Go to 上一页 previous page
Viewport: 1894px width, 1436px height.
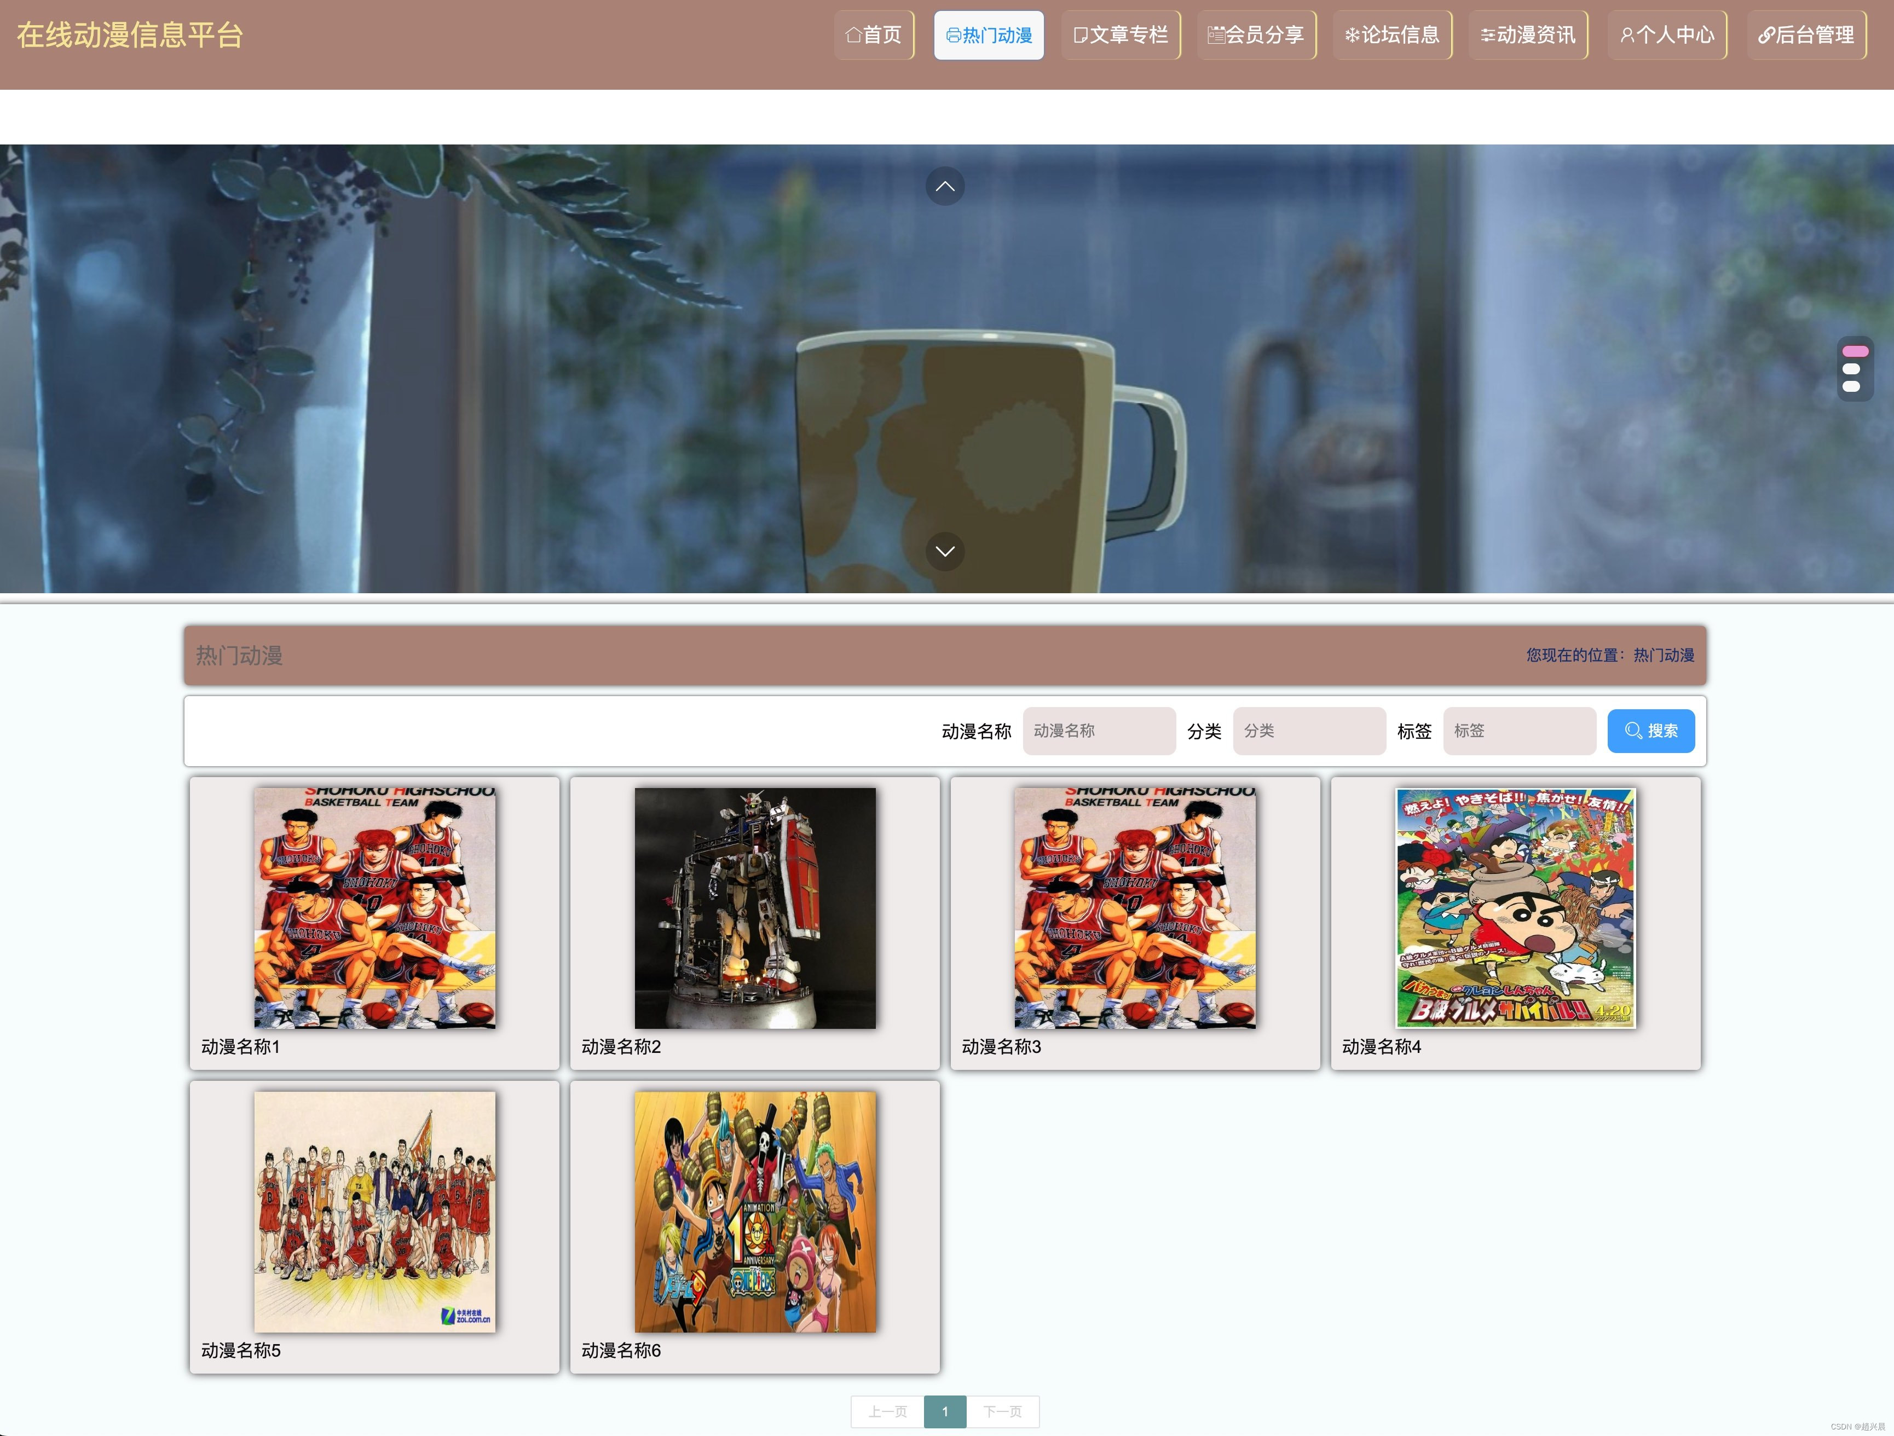click(887, 1411)
